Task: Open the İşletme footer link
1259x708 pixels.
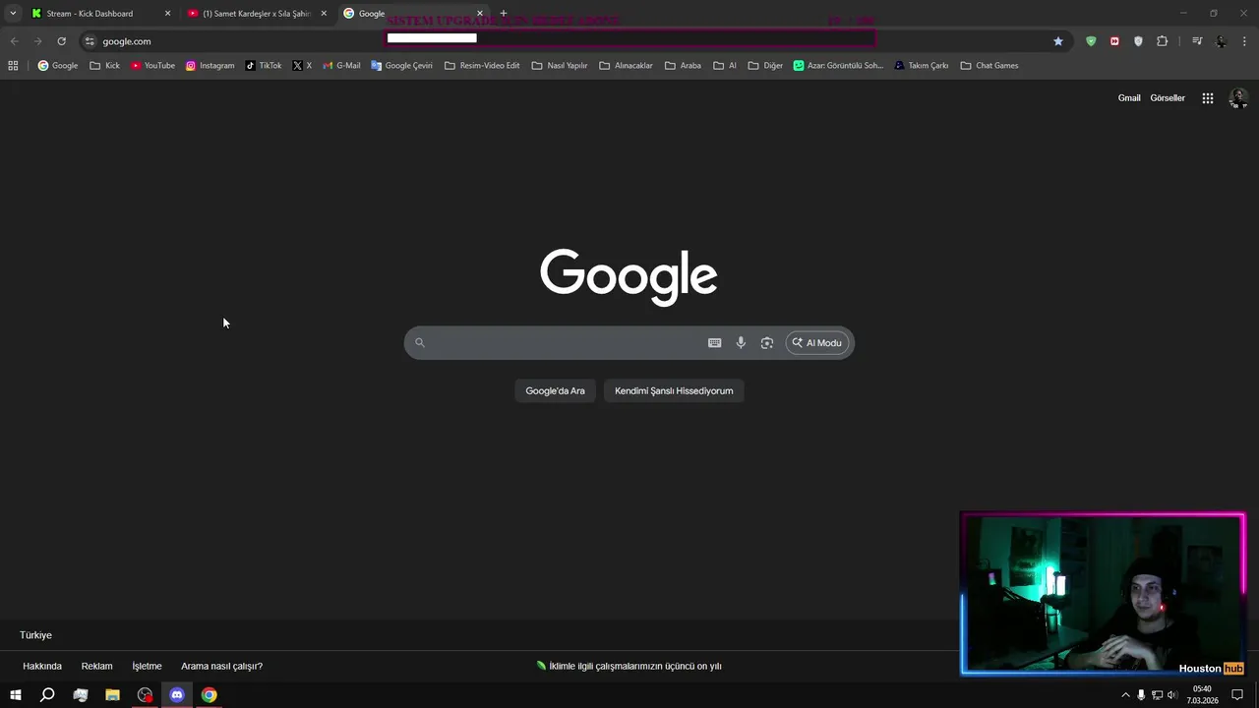Action: (x=147, y=667)
